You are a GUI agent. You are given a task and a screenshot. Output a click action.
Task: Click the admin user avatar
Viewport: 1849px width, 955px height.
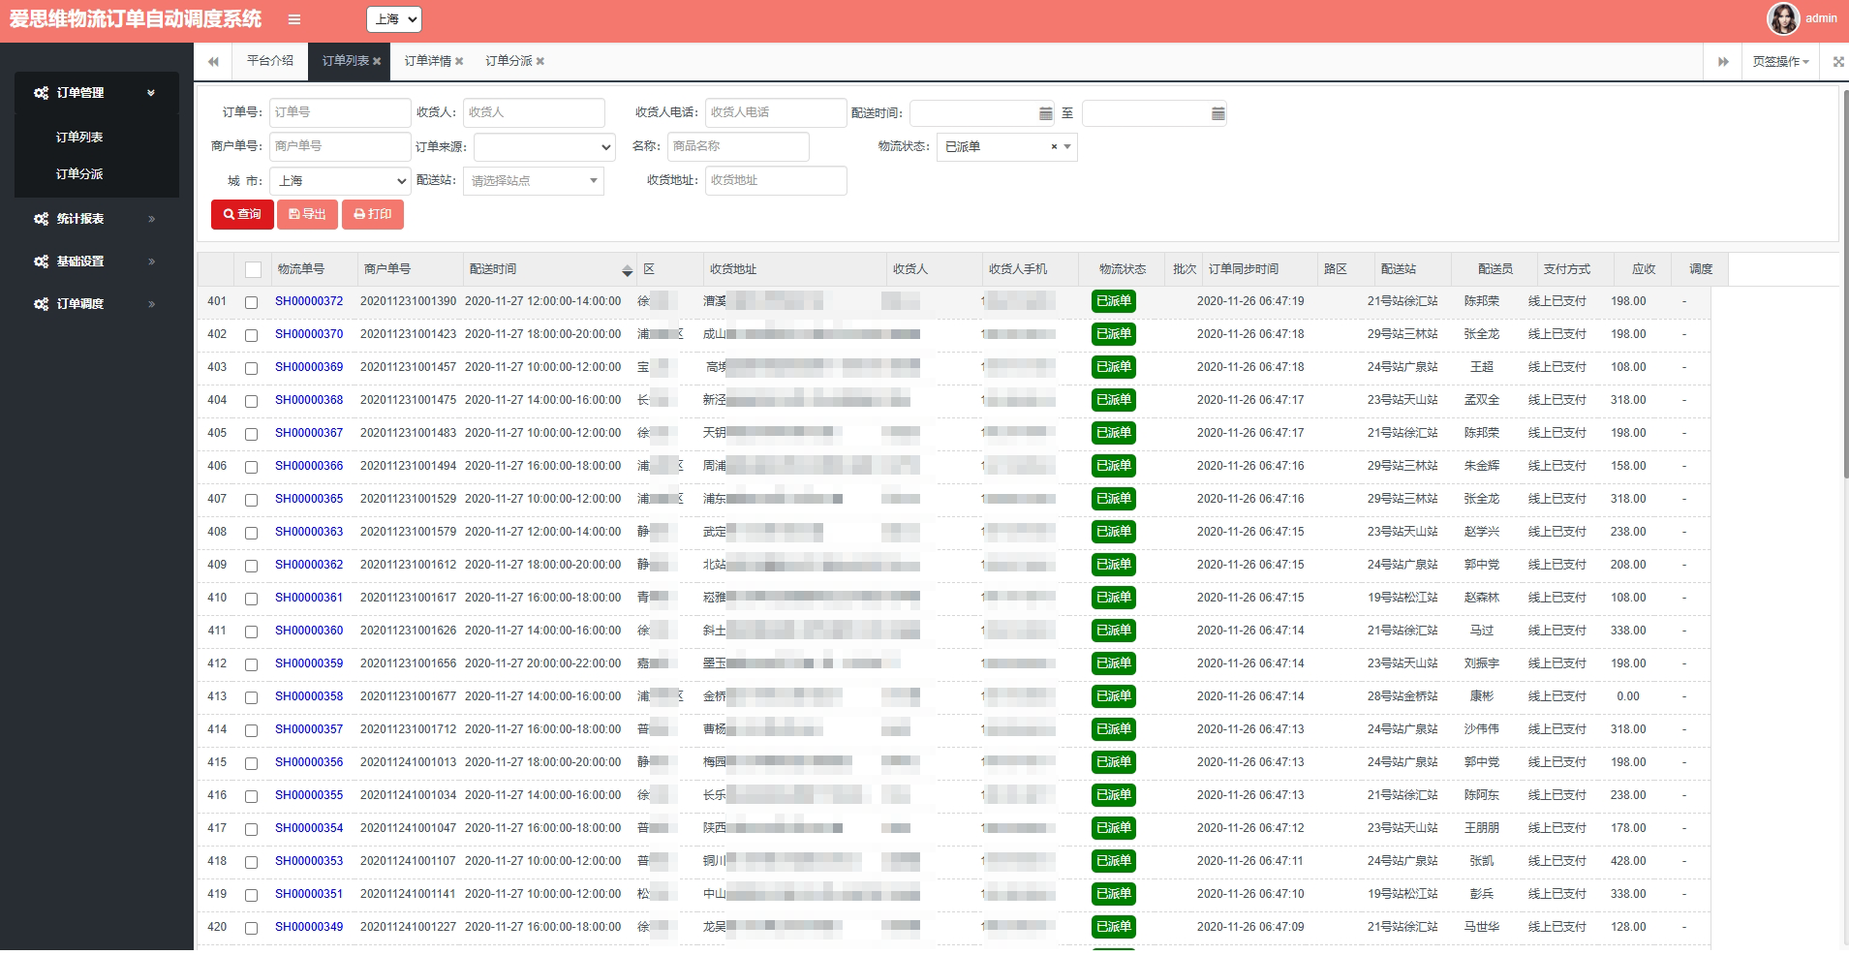(x=1783, y=18)
